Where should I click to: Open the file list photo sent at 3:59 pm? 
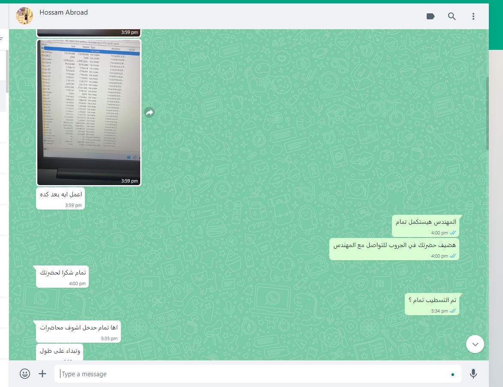click(89, 113)
